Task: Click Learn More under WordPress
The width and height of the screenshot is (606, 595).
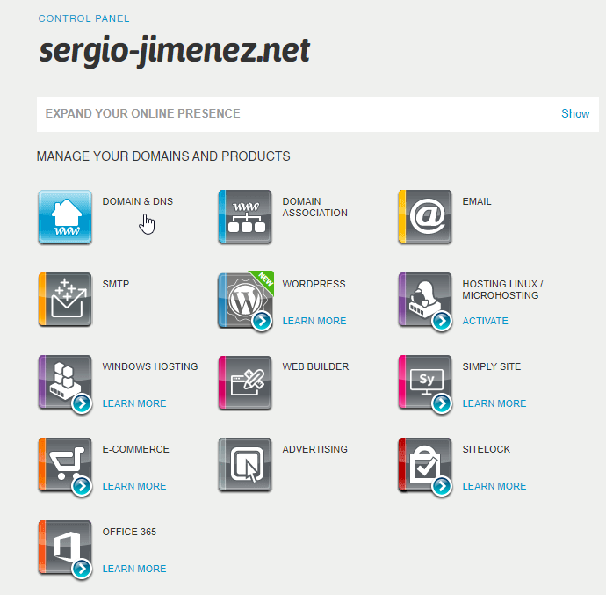Action: [x=314, y=321]
